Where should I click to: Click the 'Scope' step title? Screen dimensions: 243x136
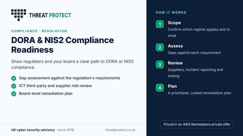click(174, 23)
